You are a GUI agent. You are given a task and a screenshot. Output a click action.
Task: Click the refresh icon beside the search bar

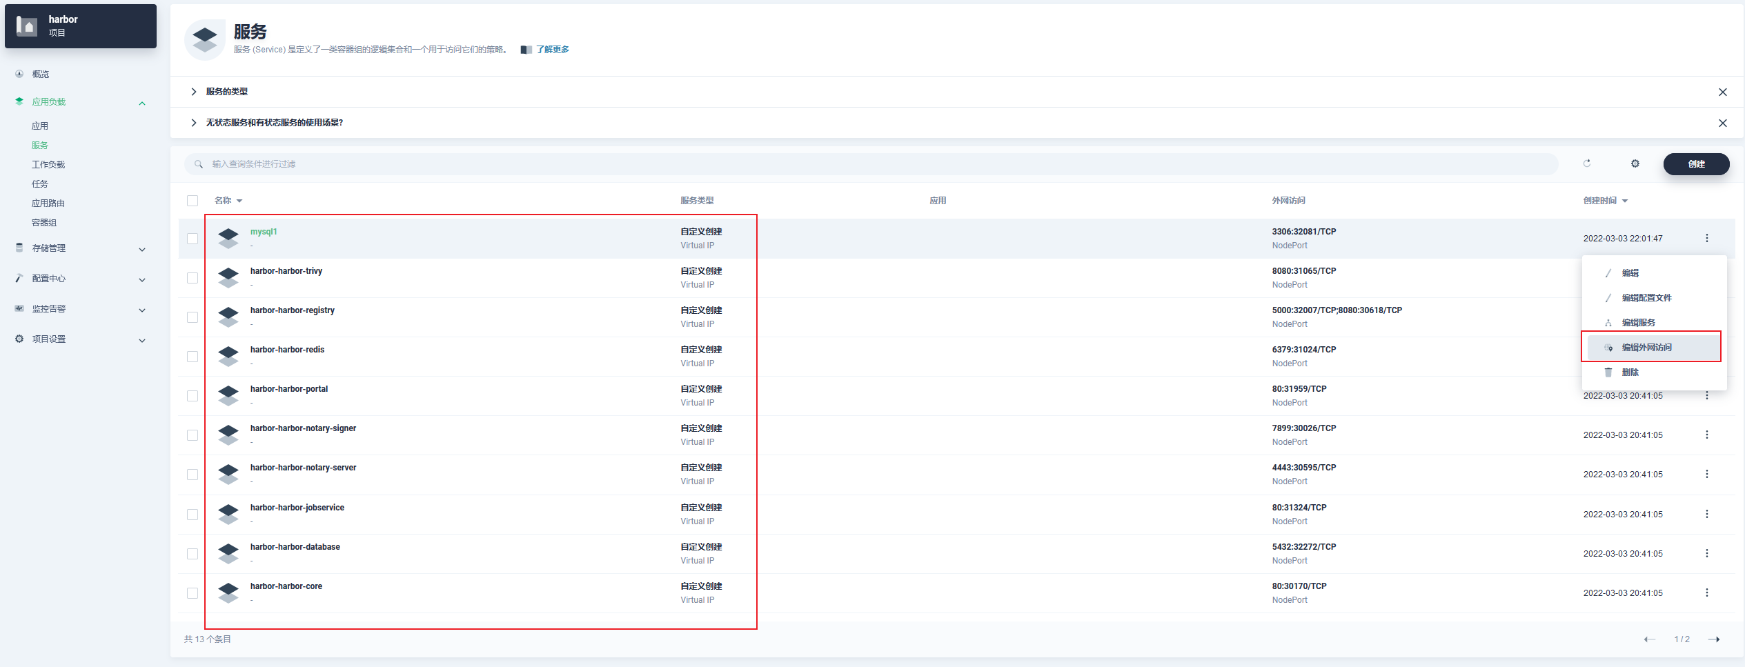[x=1587, y=163]
